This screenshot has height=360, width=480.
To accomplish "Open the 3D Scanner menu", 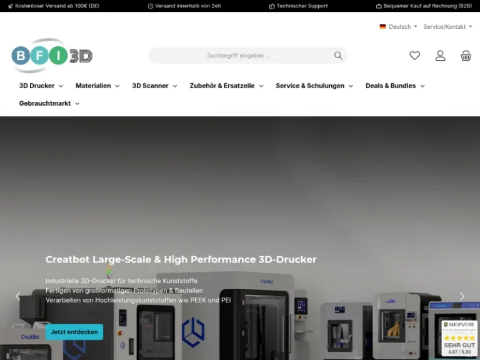I will tap(150, 86).
